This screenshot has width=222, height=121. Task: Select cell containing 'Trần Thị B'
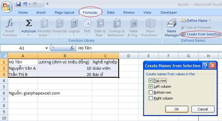tap(23, 75)
